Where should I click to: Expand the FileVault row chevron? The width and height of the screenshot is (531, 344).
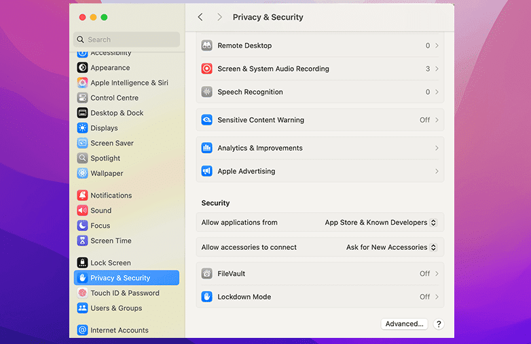(x=437, y=274)
